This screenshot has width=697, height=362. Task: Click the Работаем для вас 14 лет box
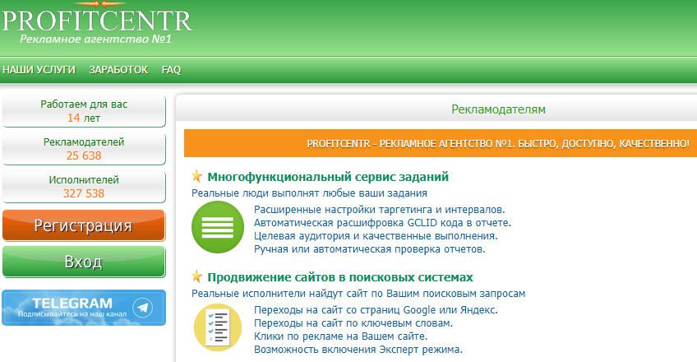pyautogui.click(x=84, y=111)
